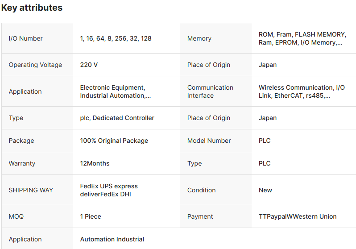Screen dimensions: 356x249
Task: Select the I/O Number label cell
Action: coord(26,38)
